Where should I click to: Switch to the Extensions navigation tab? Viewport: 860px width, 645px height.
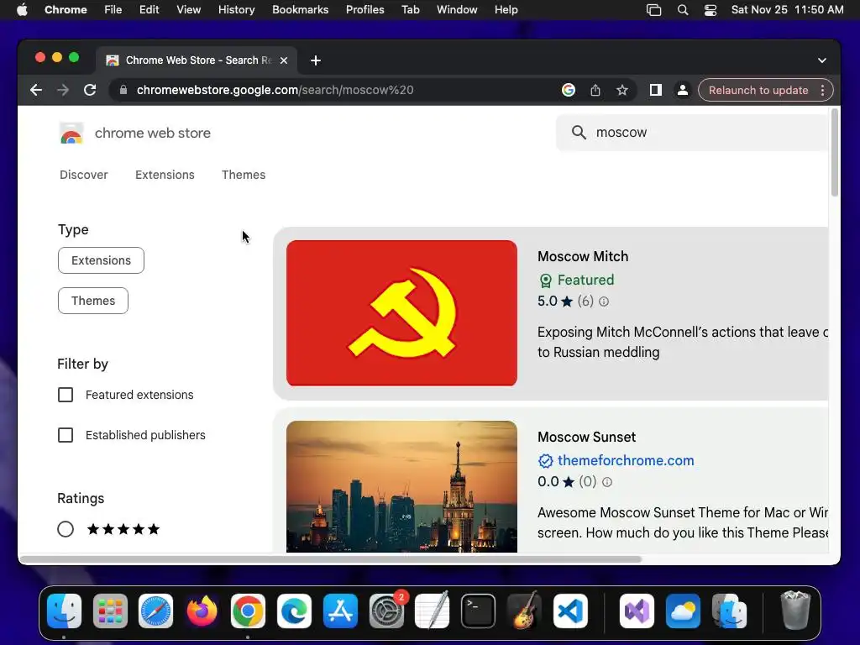click(165, 175)
